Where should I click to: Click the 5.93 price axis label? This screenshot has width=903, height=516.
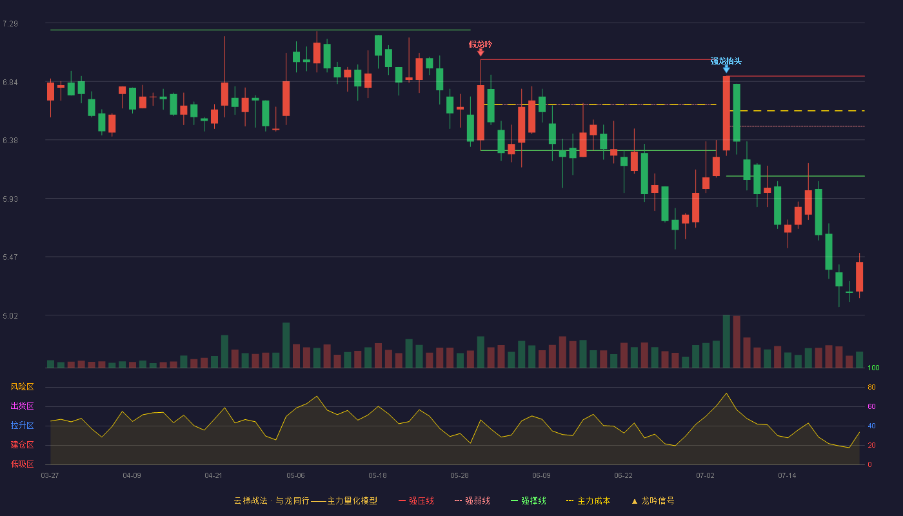(x=10, y=199)
